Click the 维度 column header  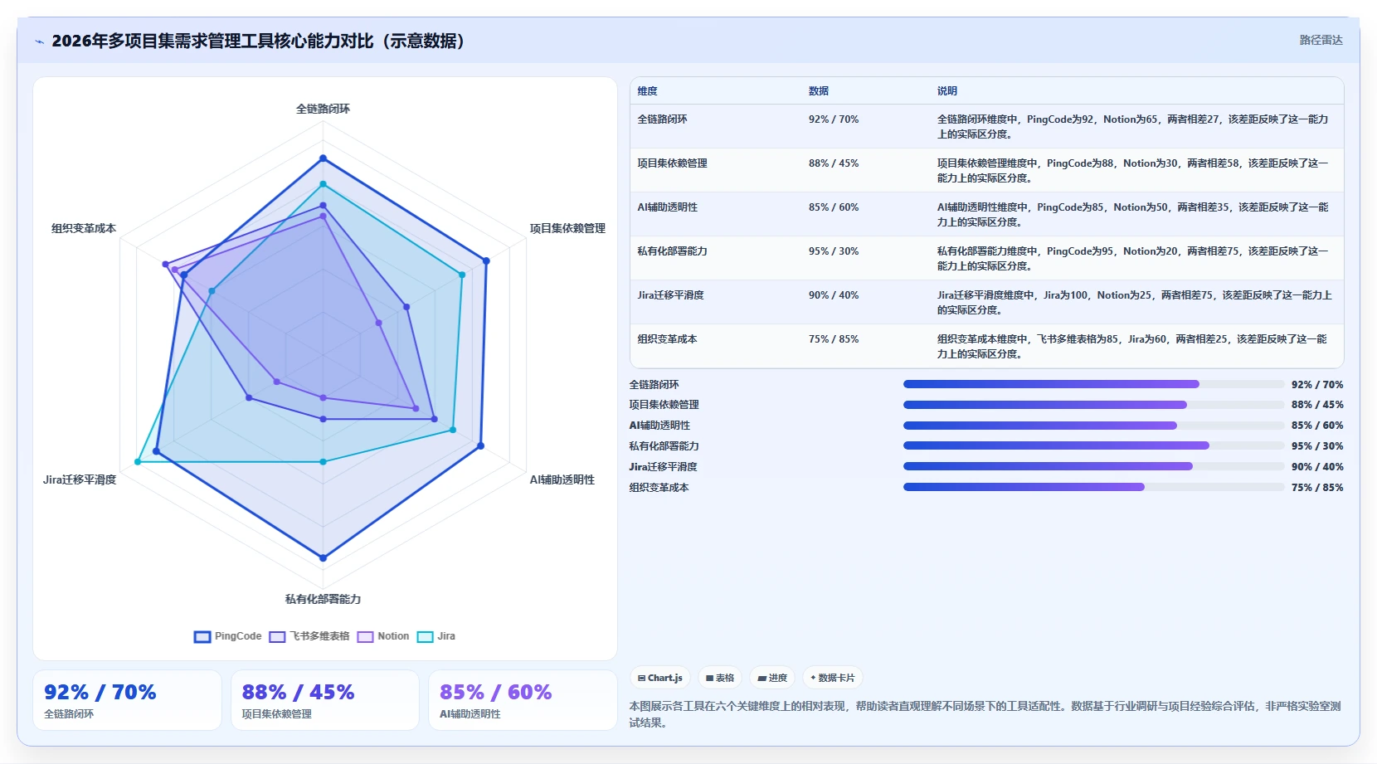(x=647, y=91)
